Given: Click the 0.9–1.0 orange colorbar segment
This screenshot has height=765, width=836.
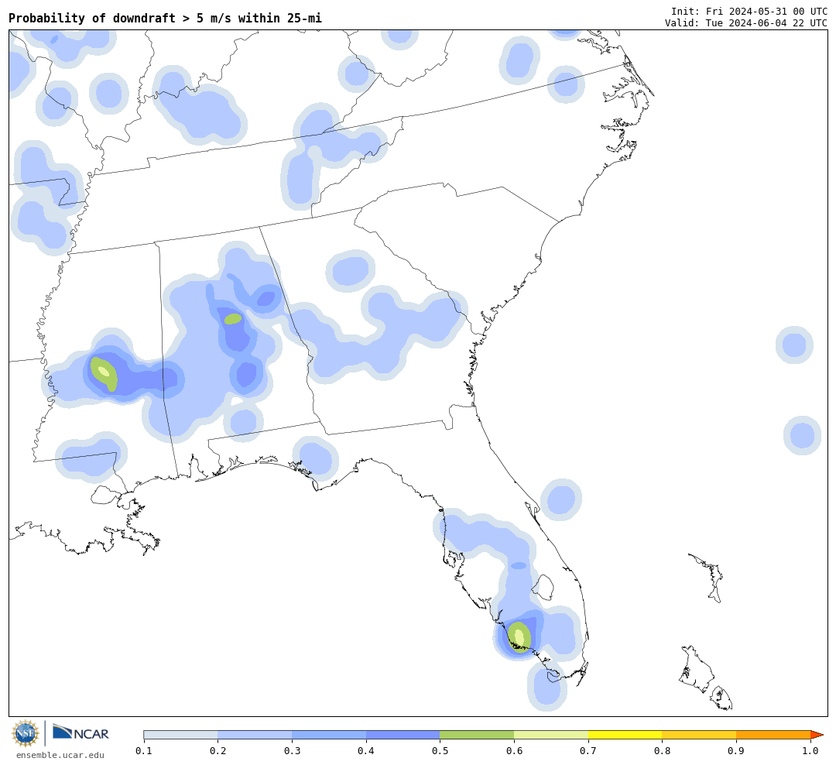Looking at the screenshot, I should (773, 735).
